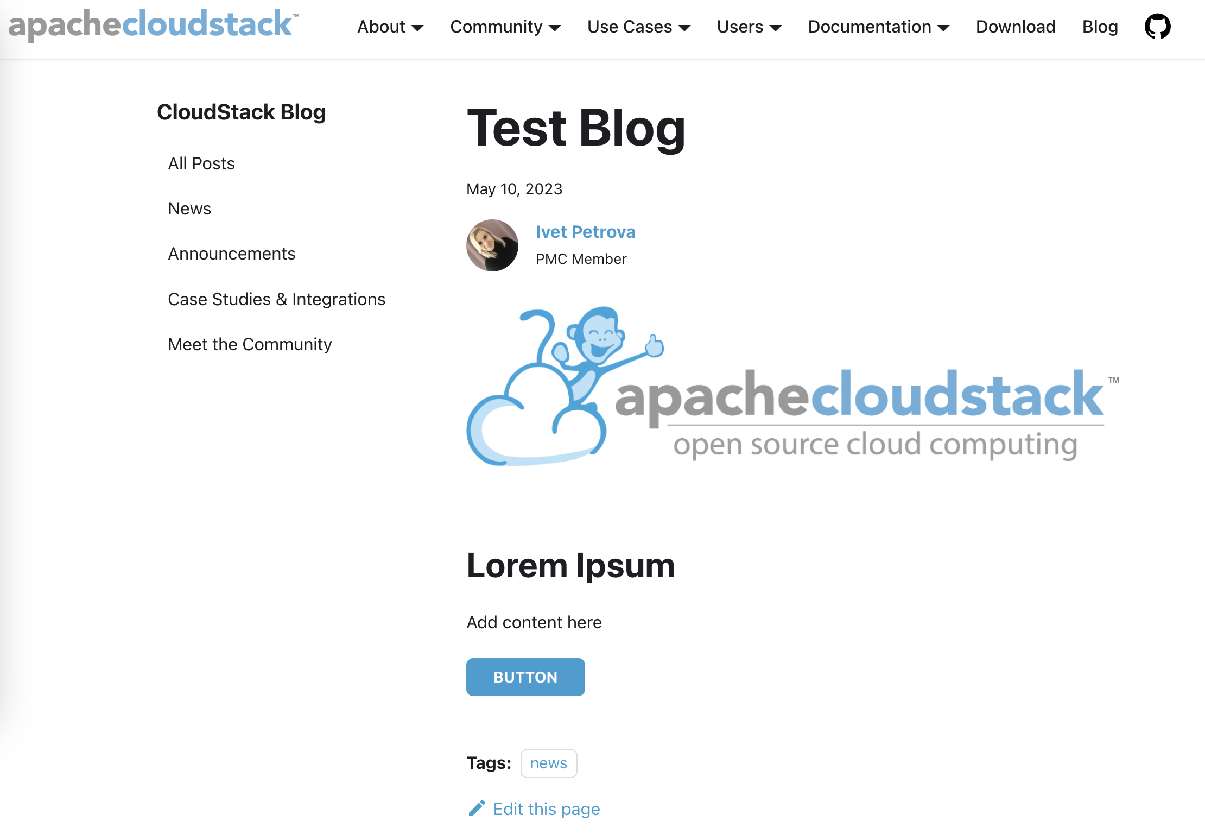Expand the About dropdown menu
Viewport: 1205px width, 834px height.
390,27
